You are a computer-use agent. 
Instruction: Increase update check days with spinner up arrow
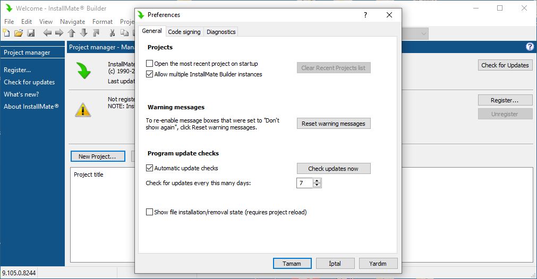point(317,181)
